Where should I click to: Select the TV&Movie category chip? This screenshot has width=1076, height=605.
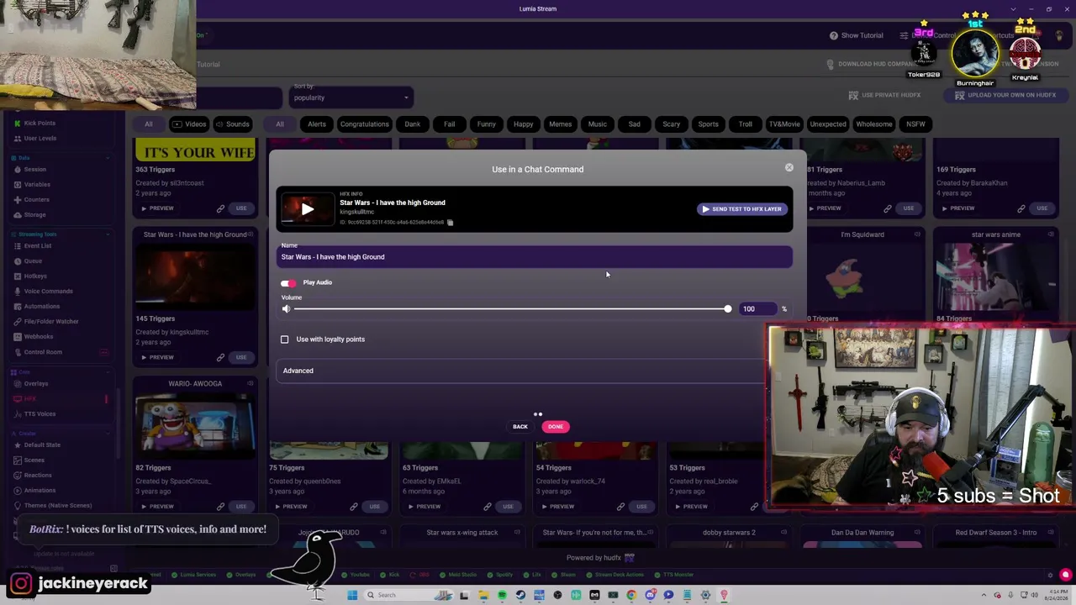coord(784,124)
